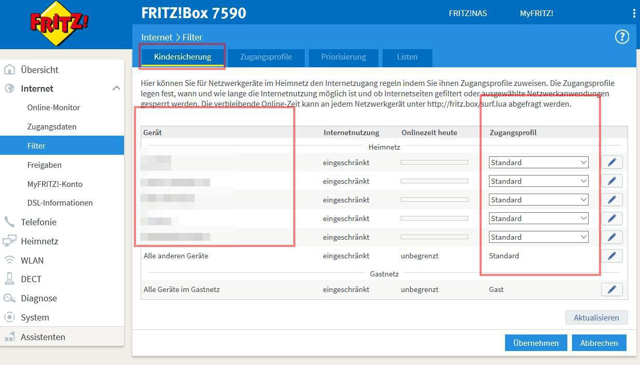Click the Übernehmen button

(536, 343)
